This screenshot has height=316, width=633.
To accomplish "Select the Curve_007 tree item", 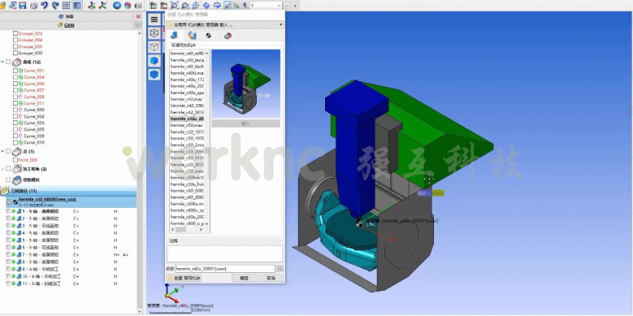I will click(34, 90).
